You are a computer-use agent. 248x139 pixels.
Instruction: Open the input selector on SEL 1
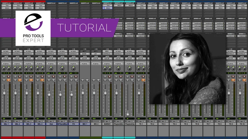[6, 51]
